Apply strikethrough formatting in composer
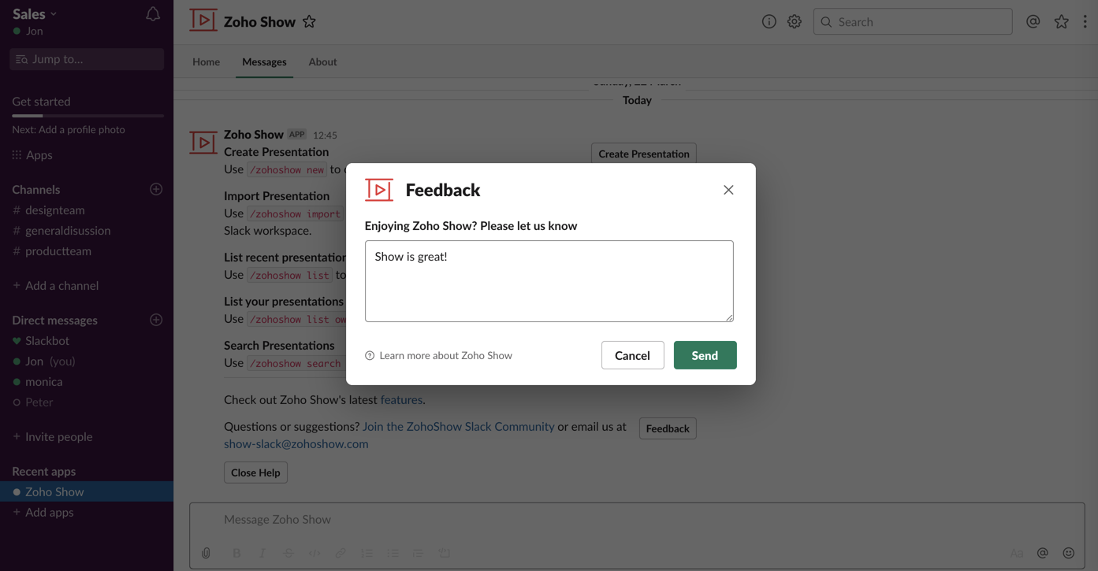Screen dimensions: 1098x571 pyautogui.click(x=288, y=553)
